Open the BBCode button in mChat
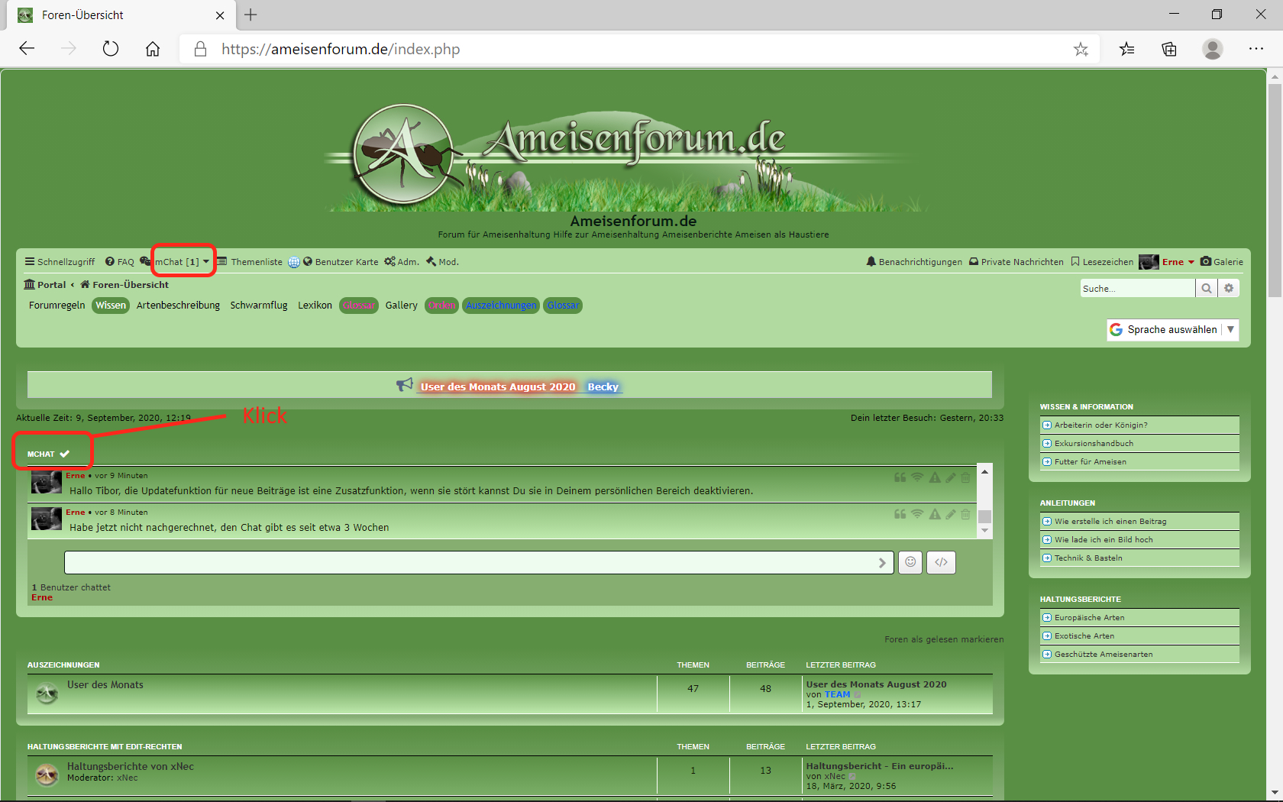Viewport: 1283px width, 802px height. [941, 562]
